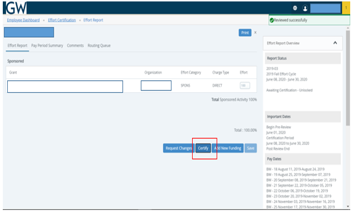Open the Routing Queue tab
Screen dimensions: 353x211
tap(99, 45)
